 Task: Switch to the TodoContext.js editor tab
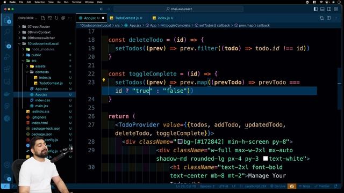tap(126, 18)
